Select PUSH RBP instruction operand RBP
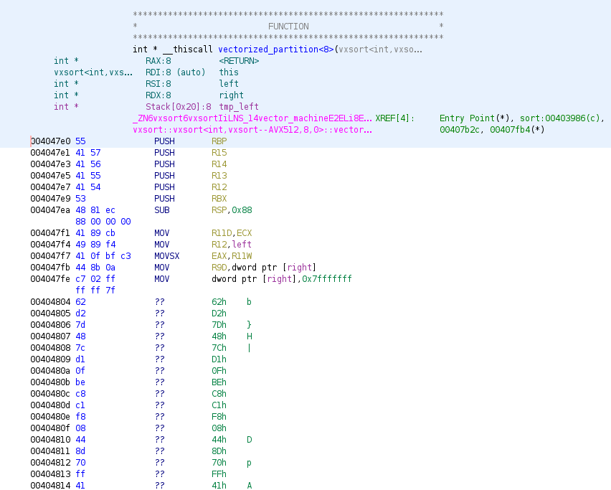 (219, 141)
